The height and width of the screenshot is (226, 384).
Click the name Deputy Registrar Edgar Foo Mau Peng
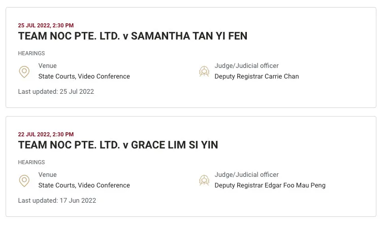click(x=270, y=185)
